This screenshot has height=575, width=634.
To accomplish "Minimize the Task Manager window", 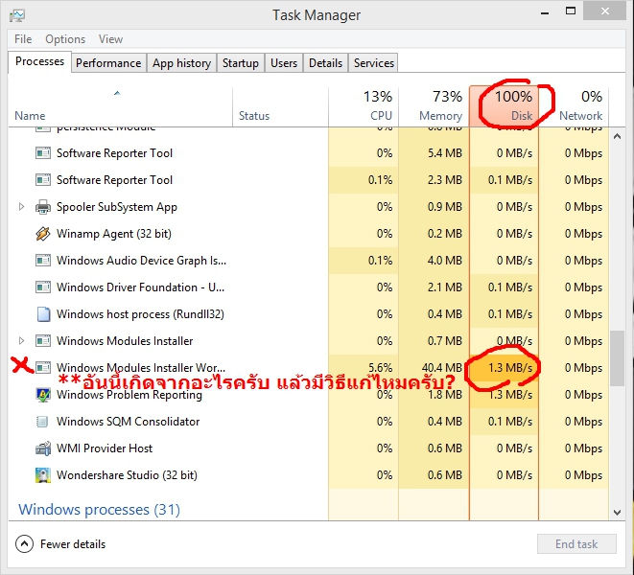I will coord(545,12).
